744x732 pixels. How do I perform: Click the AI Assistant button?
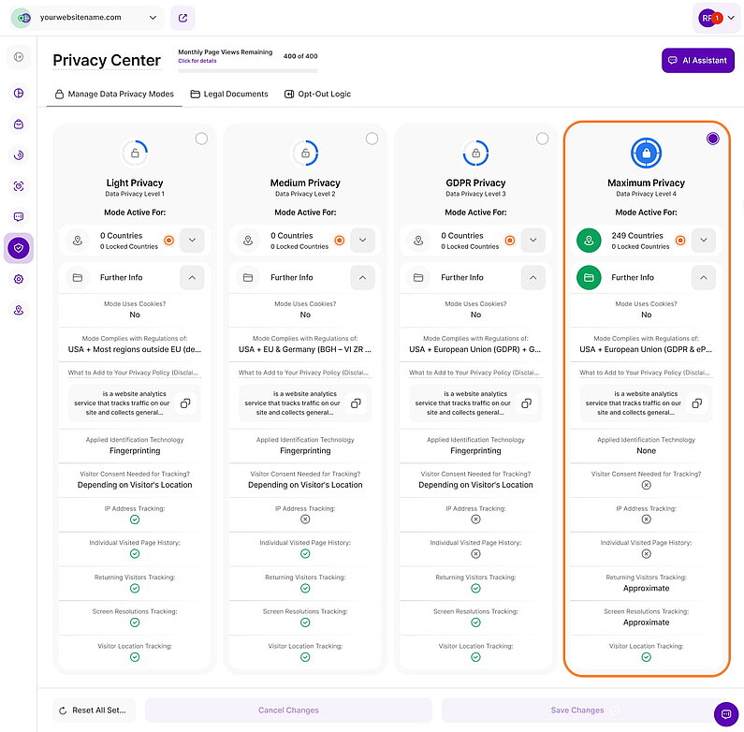point(697,60)
